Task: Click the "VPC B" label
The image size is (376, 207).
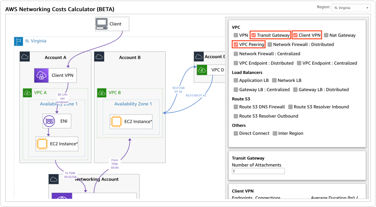Action: (115, 93)
